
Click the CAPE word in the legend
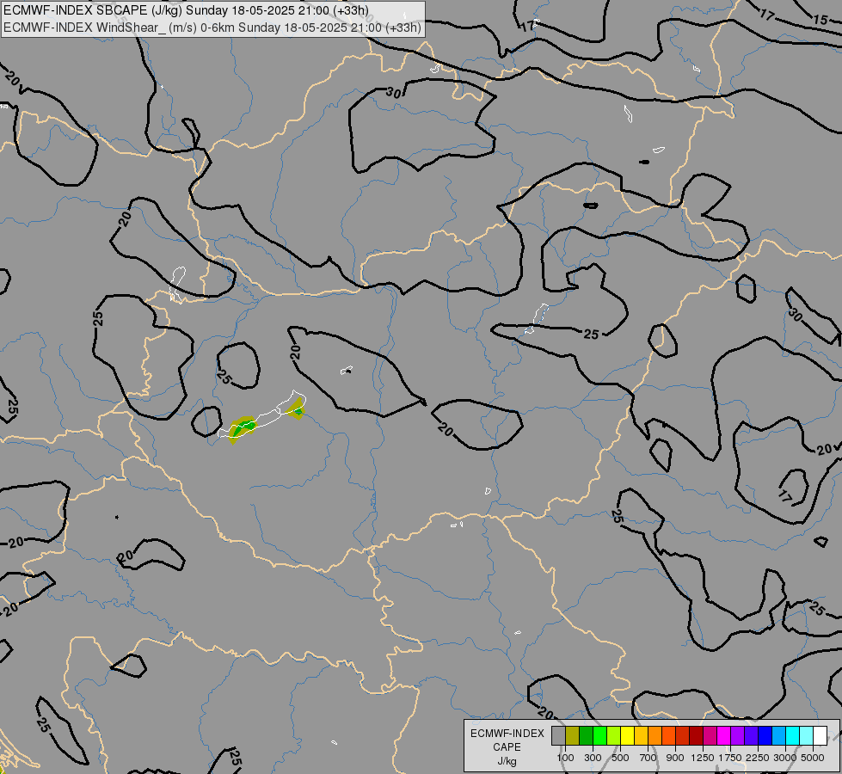(507, 747)
